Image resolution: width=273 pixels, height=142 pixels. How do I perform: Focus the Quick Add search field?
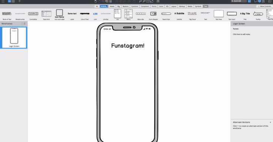(239, 1)
